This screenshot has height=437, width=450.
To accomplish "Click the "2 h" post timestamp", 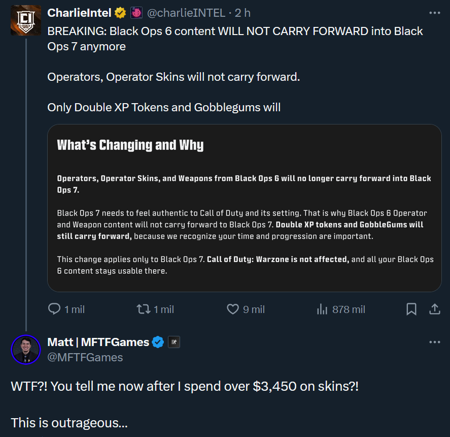I will [x=243, y=13].
